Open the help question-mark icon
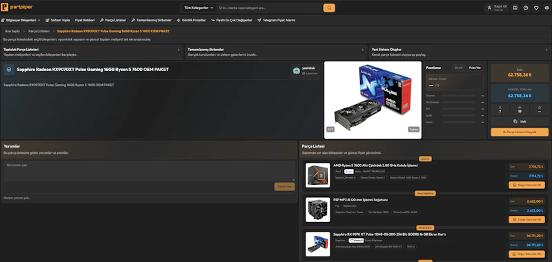 (526, 8)
